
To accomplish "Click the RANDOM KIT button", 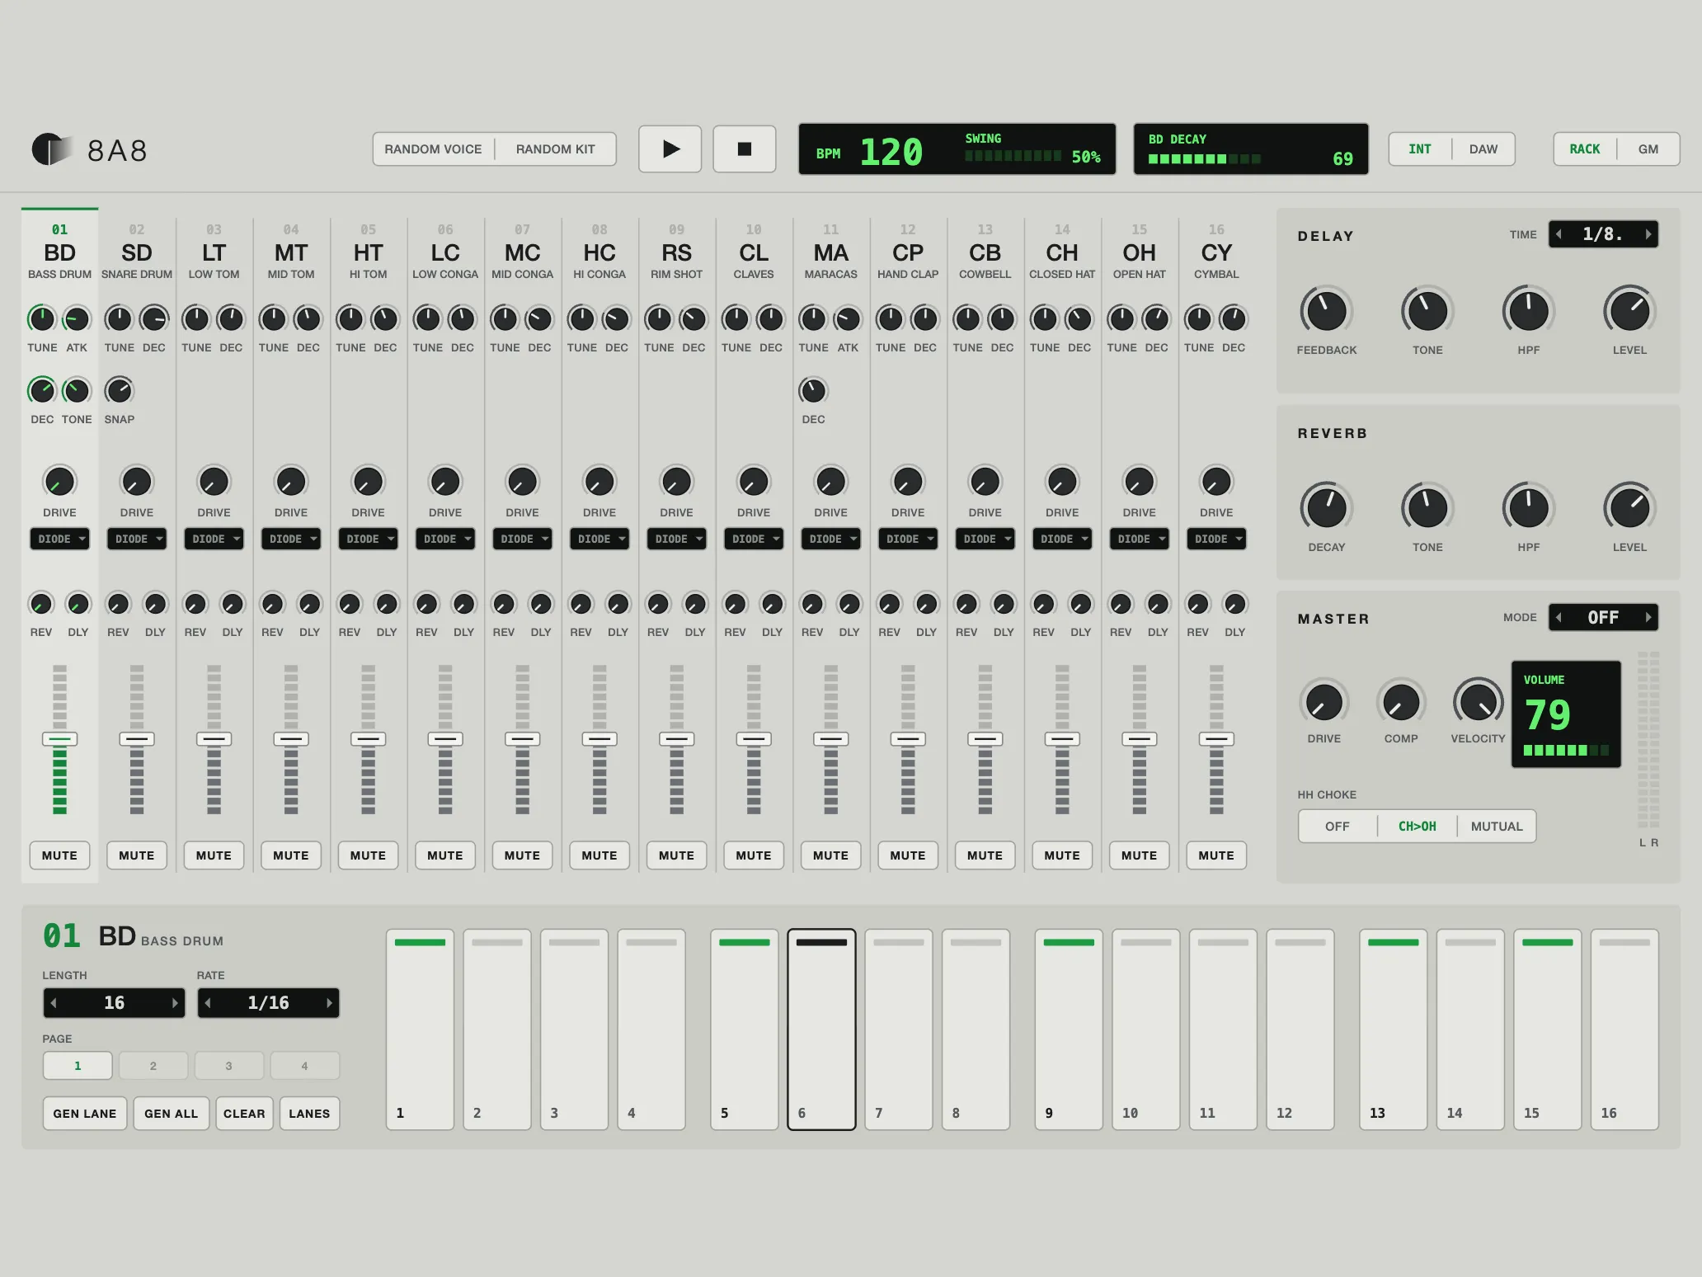I will pos(555,149).
